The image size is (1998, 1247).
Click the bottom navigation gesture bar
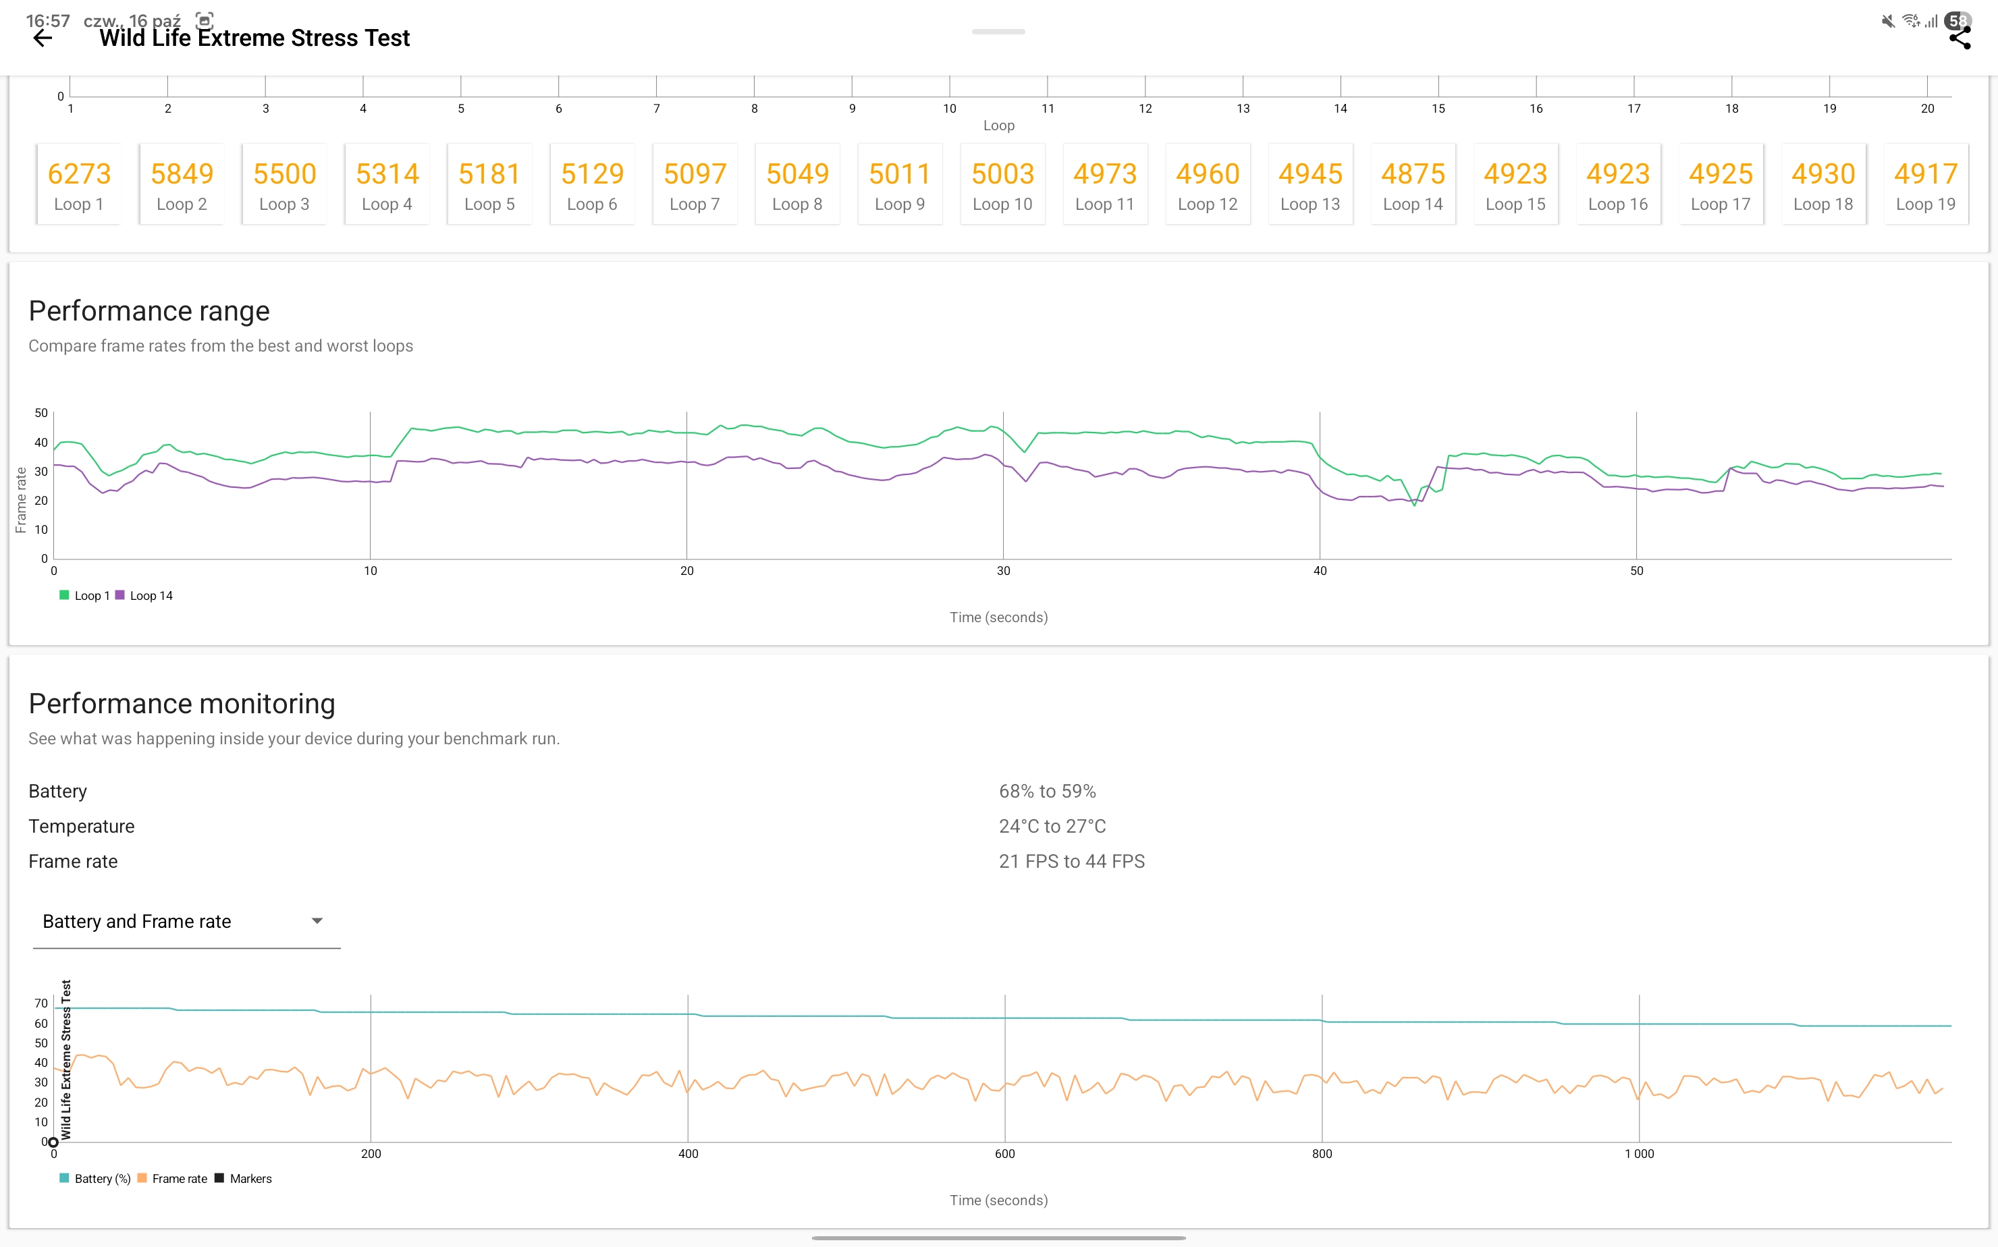coord(998,1238)
